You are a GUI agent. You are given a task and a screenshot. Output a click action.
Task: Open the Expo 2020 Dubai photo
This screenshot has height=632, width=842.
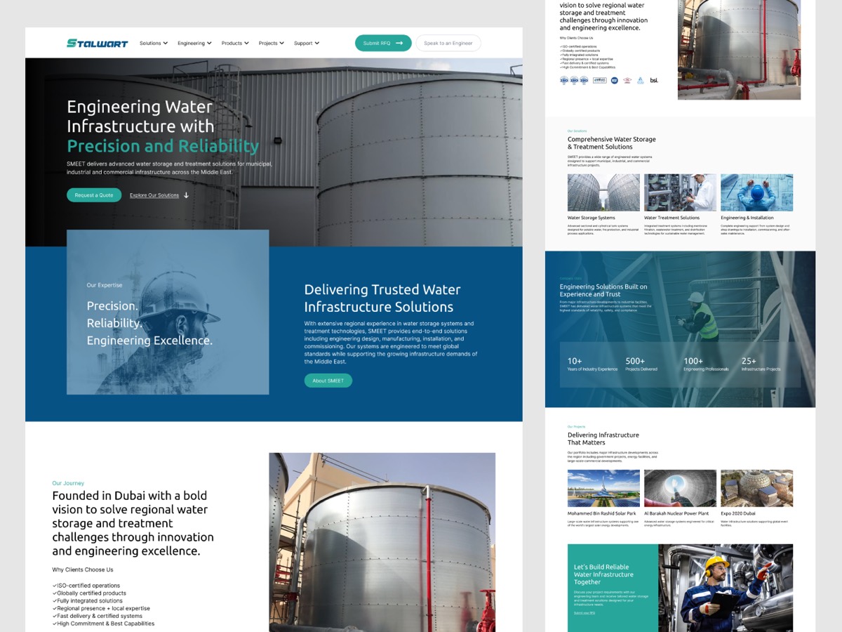(756, 488)
